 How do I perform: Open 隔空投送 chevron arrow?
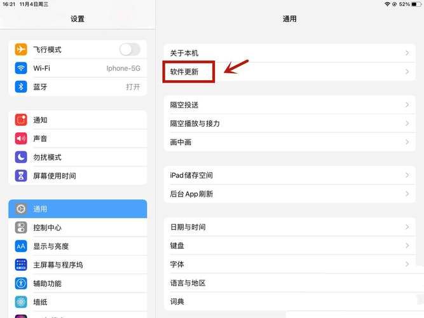pyautogui.click(x=407, y=105)
